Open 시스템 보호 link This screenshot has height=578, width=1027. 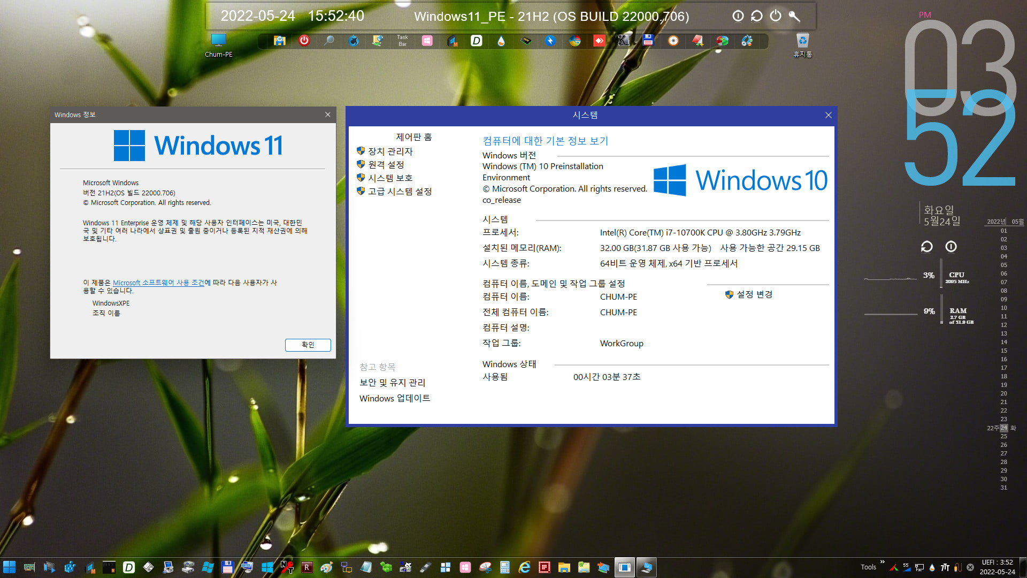tap(390, 178)
